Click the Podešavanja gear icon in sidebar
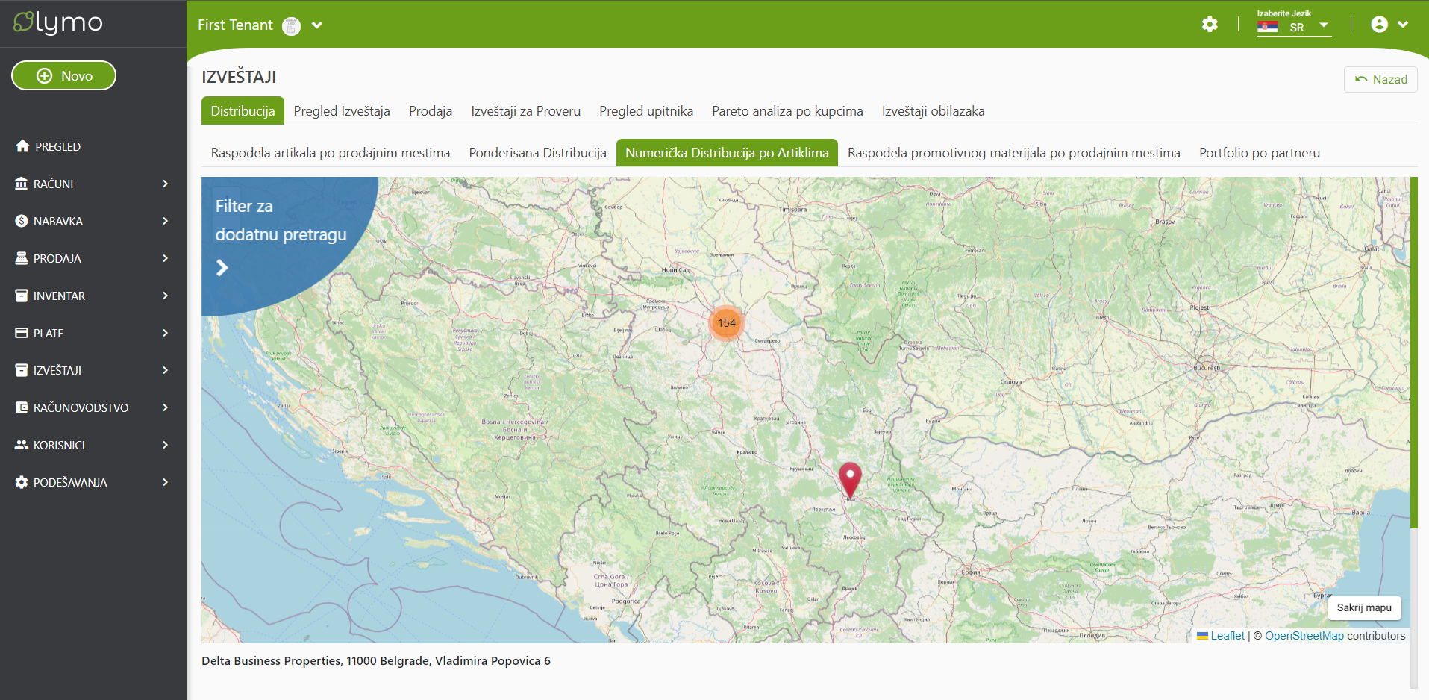Image resolution: width=1429 pixels, height=700 pixels. pos(22,482)
